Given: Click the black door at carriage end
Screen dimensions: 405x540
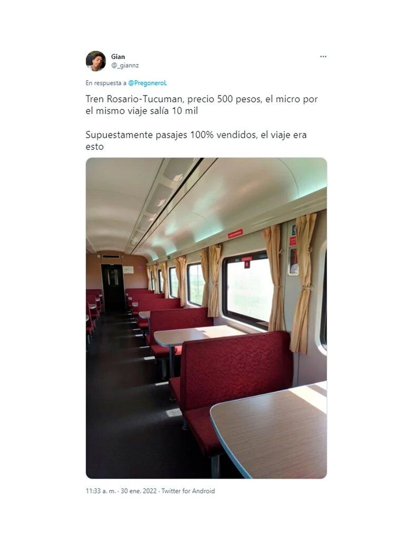Looking at the screenshot, I should point(112,288).
